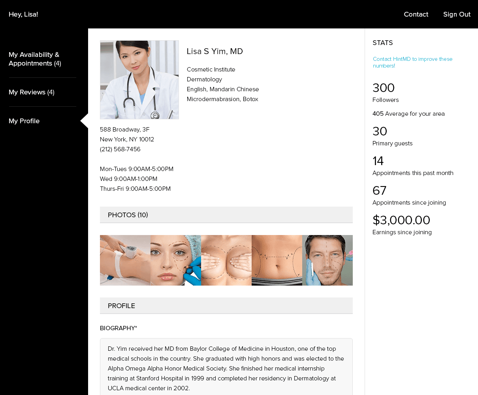Click inside the biography text box
The width and height of the screenshot is (478, 395).
click(226, 367)
